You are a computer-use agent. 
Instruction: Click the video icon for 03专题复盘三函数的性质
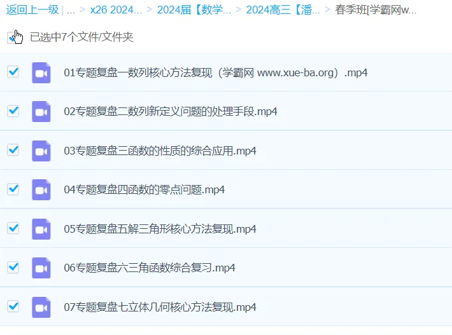41,151
